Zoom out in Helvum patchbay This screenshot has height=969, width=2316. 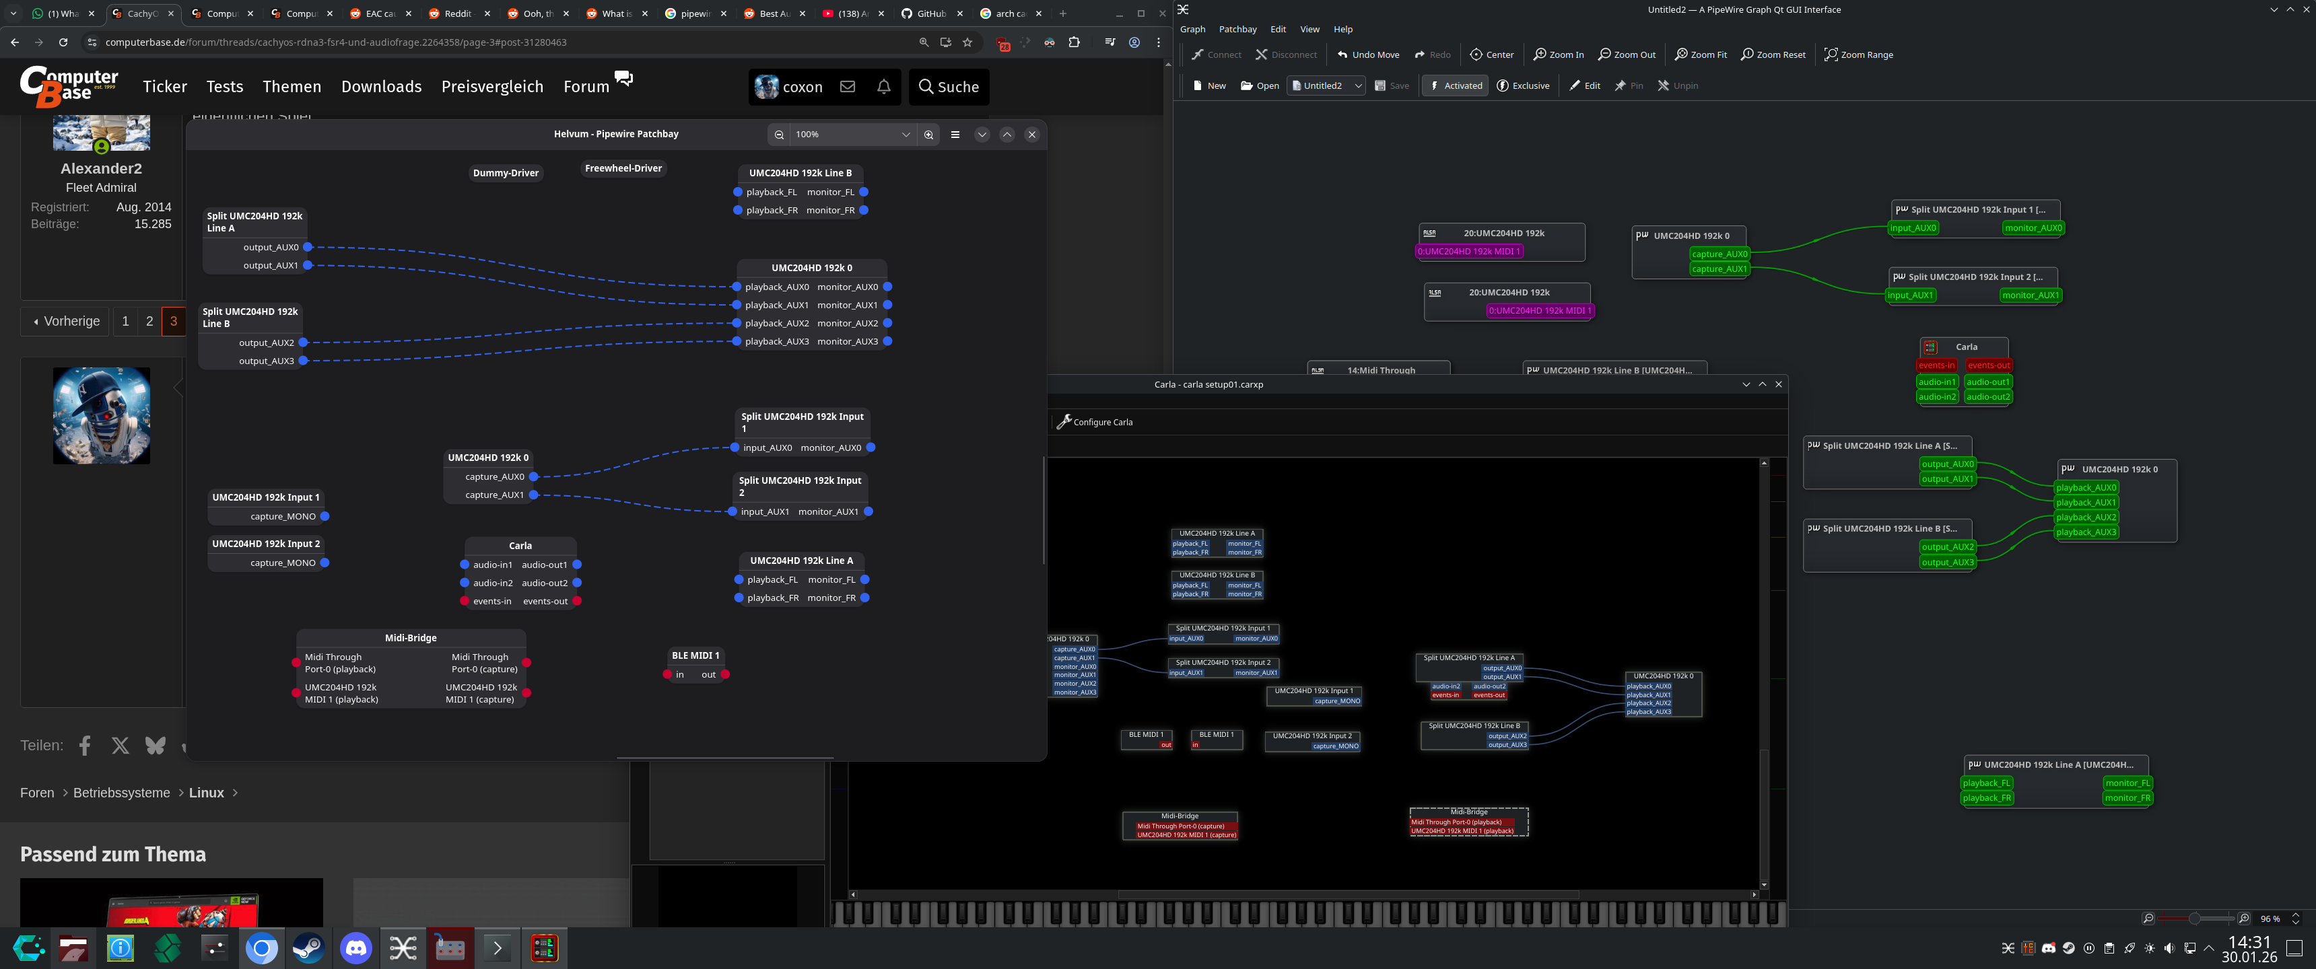(778, 135)
